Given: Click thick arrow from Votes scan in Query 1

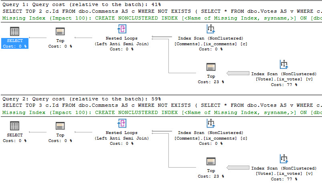Looking at the screenshot, I should [238, 74].
